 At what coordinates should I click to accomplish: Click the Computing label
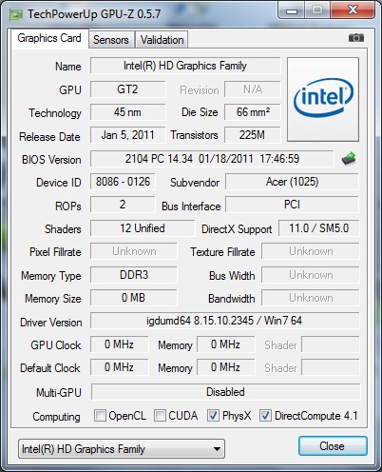point(56,417)
